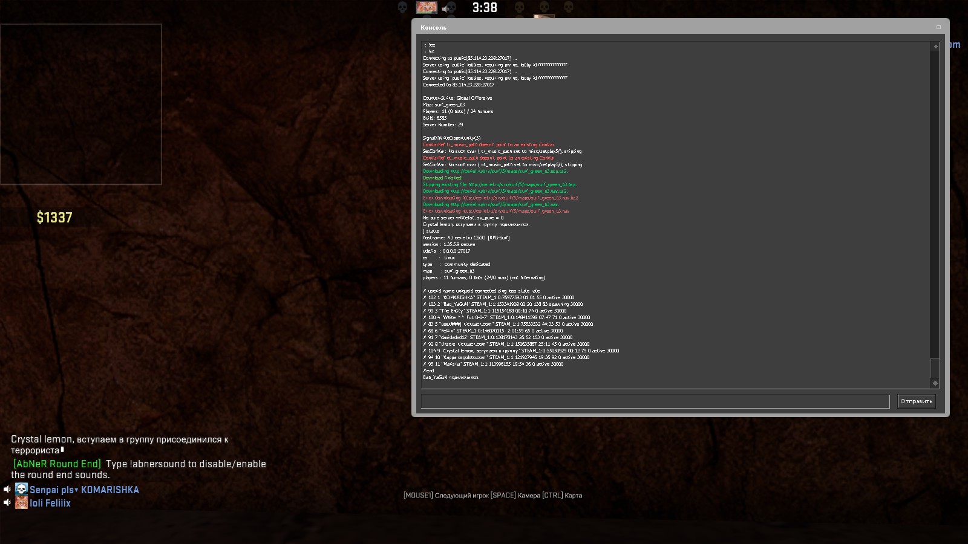Viewport: 968px width, 544px height.
Task: Click the speaker icon next to loli Feliiix
Action: click(7, 503)
